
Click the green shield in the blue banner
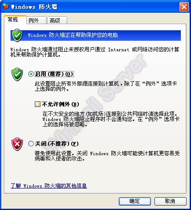point(17,35)
